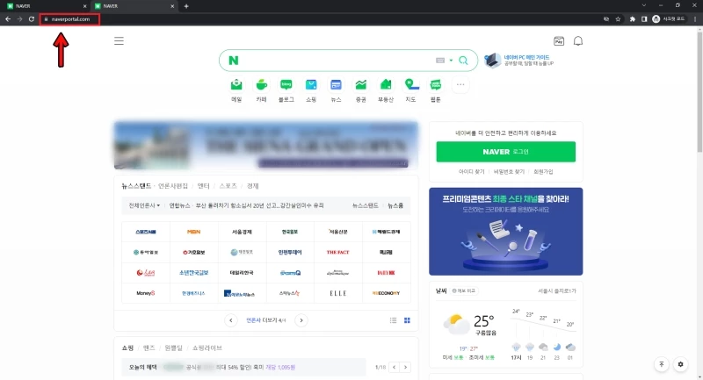Go to next shopping deal
The image size is (703, 380).
405,367
